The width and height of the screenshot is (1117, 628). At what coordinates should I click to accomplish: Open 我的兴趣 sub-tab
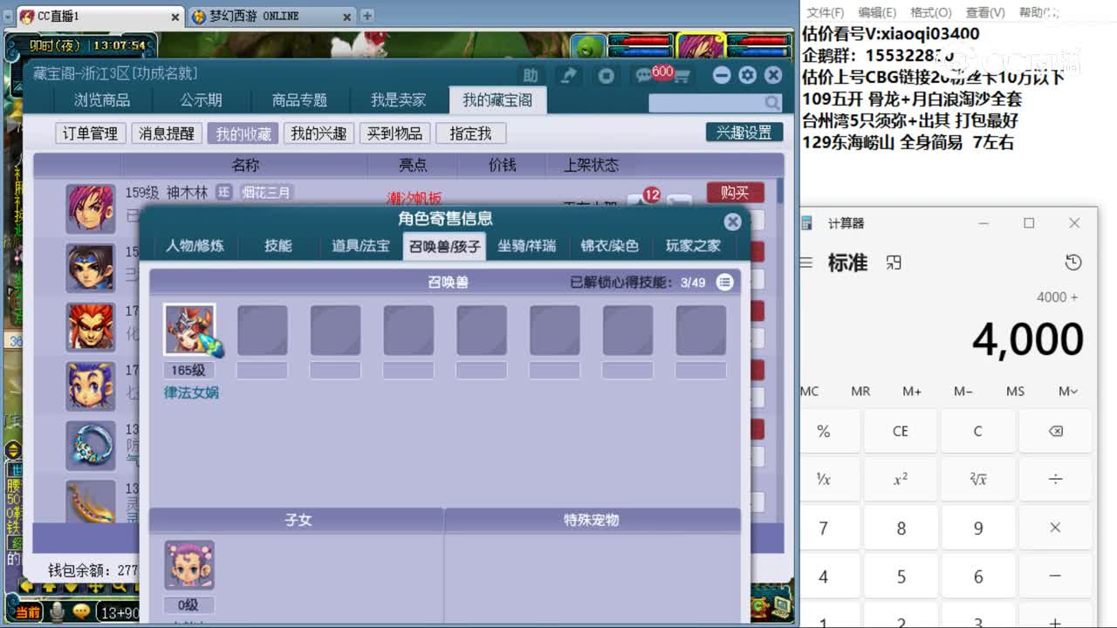pos(319,133)
